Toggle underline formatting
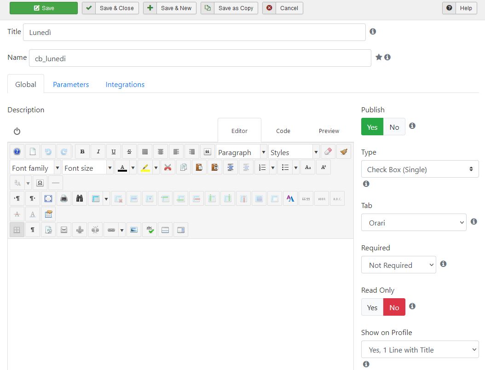This screenshot has width=485, height=370. (114, 151)
